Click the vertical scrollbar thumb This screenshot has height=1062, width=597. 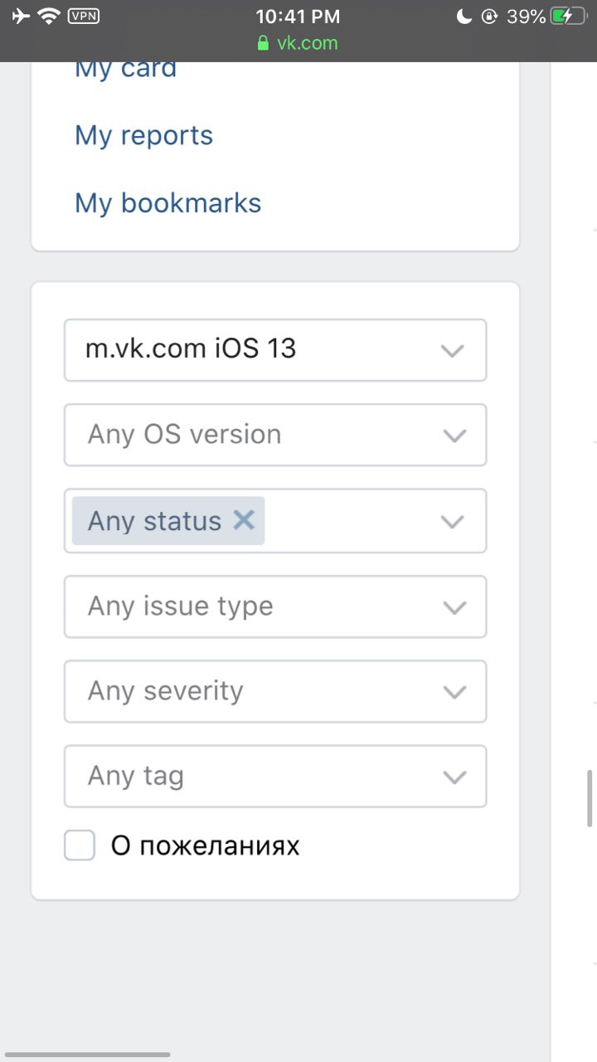(x=590, y=798)
